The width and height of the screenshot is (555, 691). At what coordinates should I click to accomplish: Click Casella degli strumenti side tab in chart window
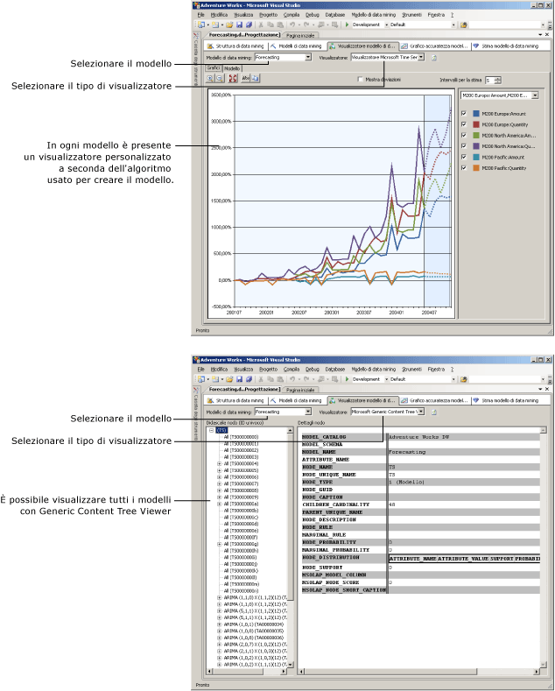(196, 58)
